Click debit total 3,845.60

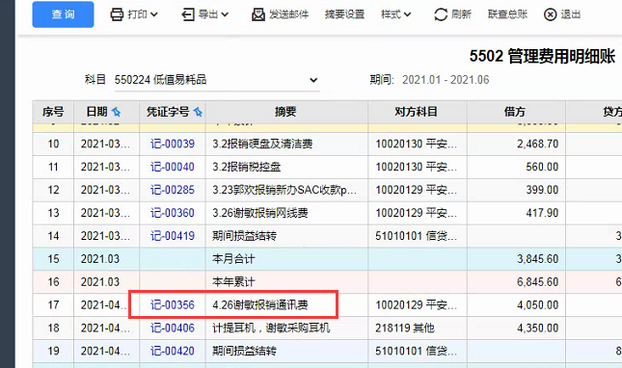click(x=537, y=259)
